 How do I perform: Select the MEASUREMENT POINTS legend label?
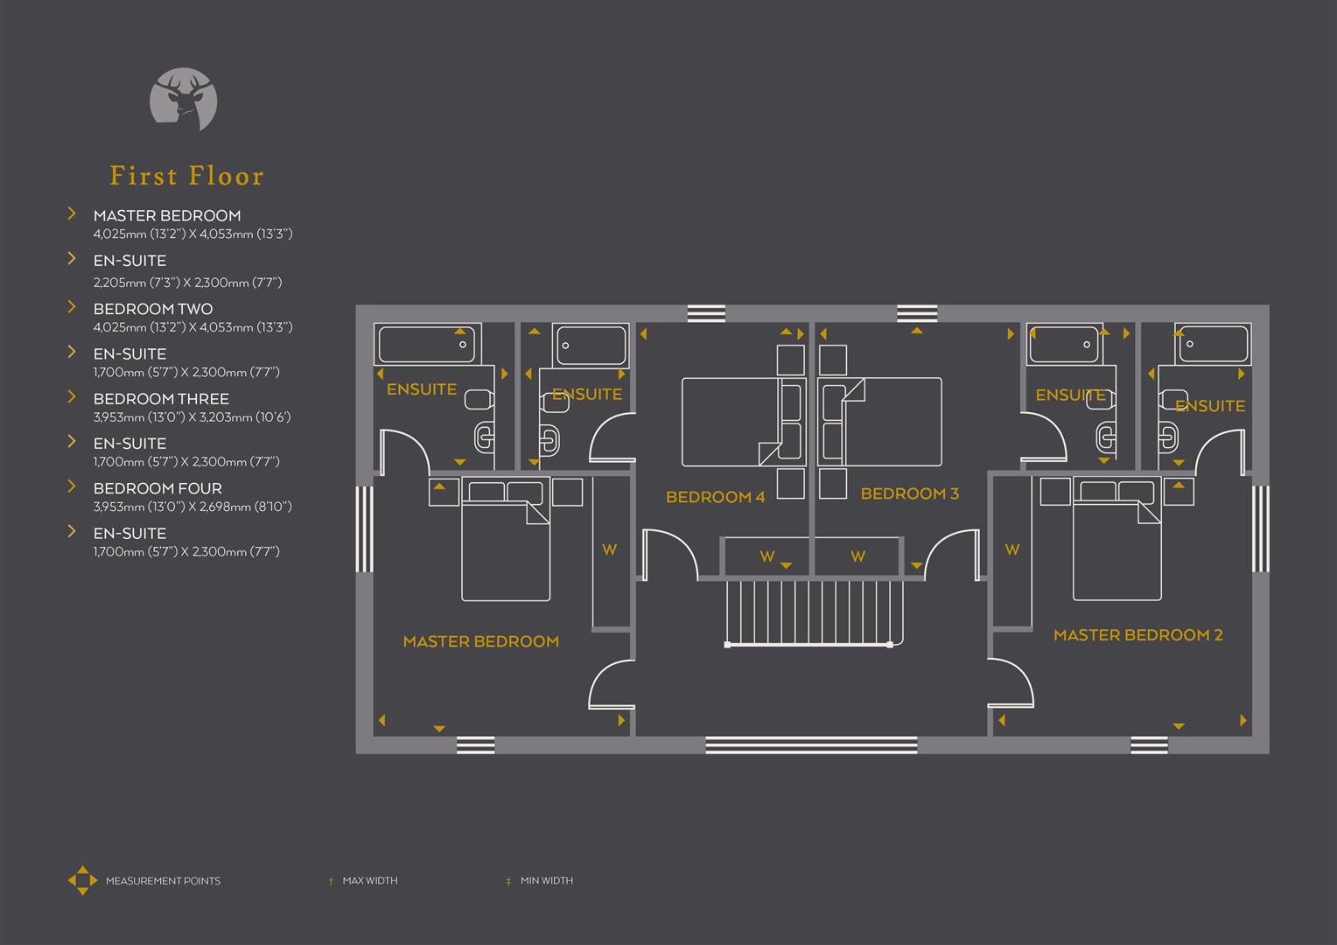click(x=162, y=881)
